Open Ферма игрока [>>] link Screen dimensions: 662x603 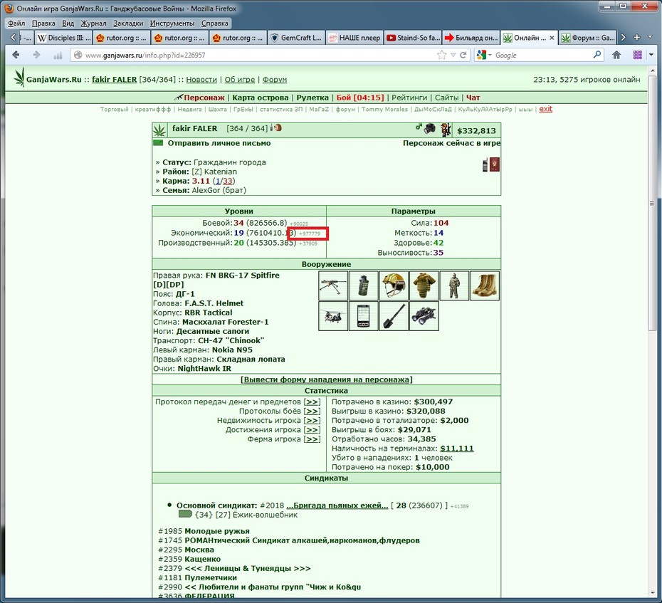pyautogui.click(x=312, y=439)
